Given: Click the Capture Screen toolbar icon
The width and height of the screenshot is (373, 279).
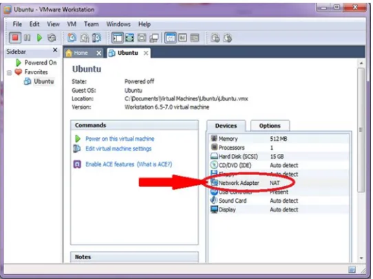Looking at the screenshot, I should pos(215,38).
